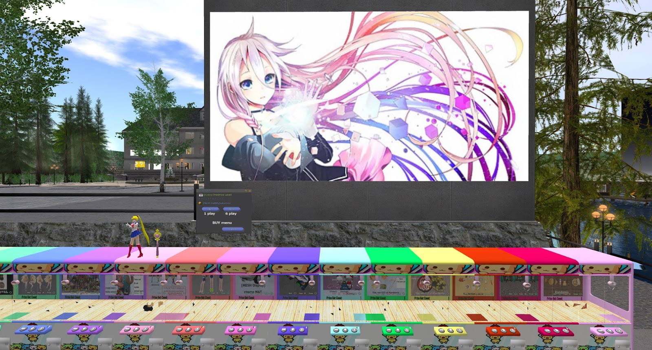Screen dimensions: 652x350
Task: Click the black creature on machine floor
Action: [148, 307]
